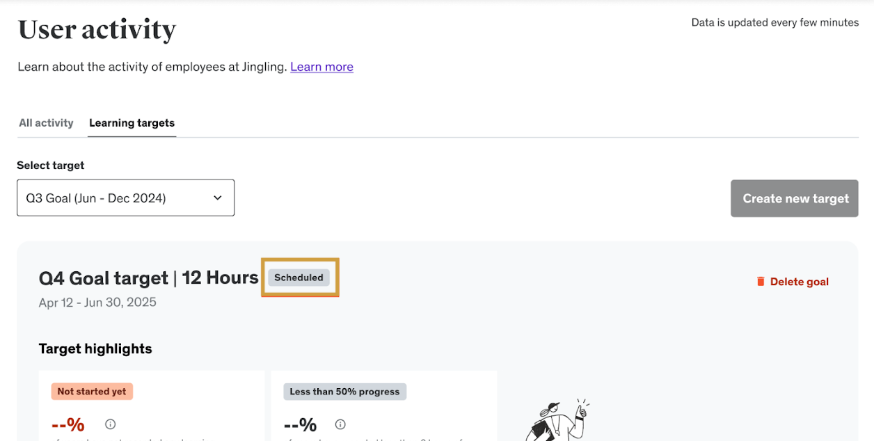Click the Less than 50% progress badge
The height and width of the screenshot is (441, 874).
click(344, 392)
